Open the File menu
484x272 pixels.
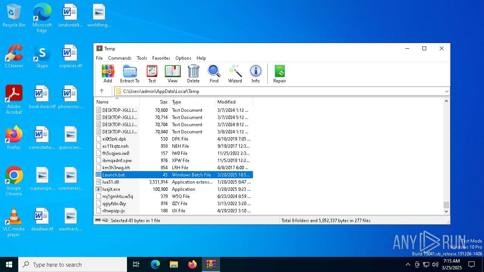[x=99, y=58]
